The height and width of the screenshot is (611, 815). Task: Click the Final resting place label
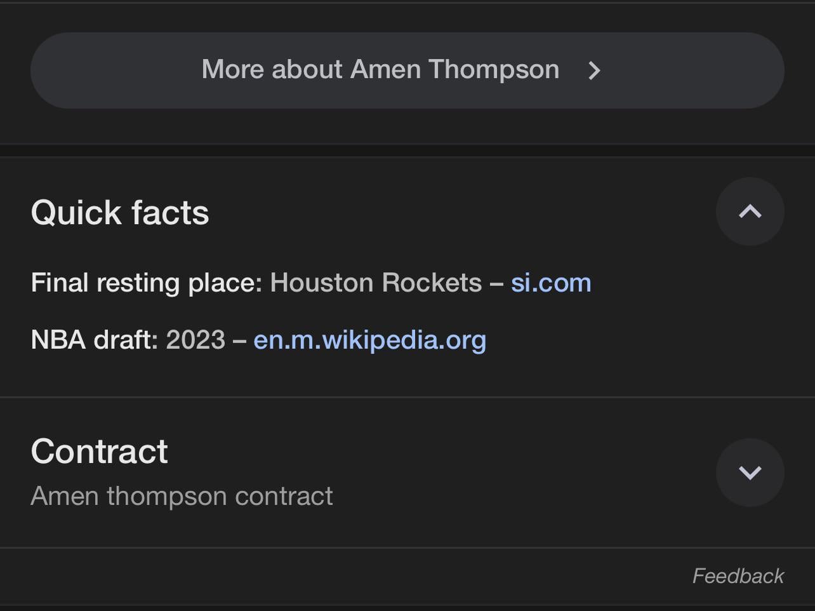point(146,283)
